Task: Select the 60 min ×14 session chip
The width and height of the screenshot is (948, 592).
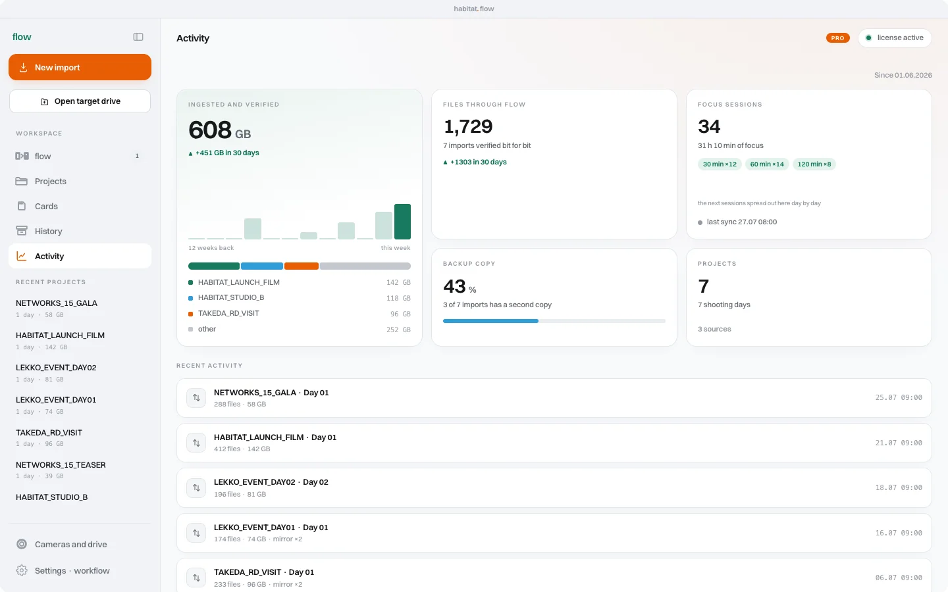Action: (767, 164)
